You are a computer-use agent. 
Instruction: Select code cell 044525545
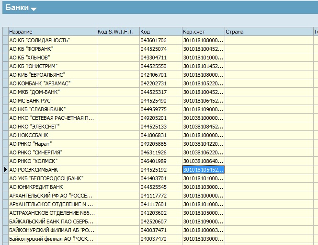(161, 187)
